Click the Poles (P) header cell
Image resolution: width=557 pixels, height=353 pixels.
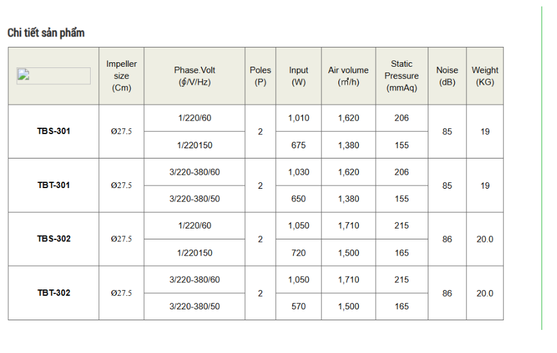[260, 76]
